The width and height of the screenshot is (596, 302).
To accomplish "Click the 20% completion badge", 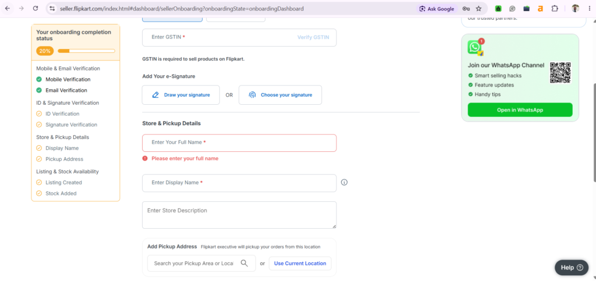I will pos(45,51).
